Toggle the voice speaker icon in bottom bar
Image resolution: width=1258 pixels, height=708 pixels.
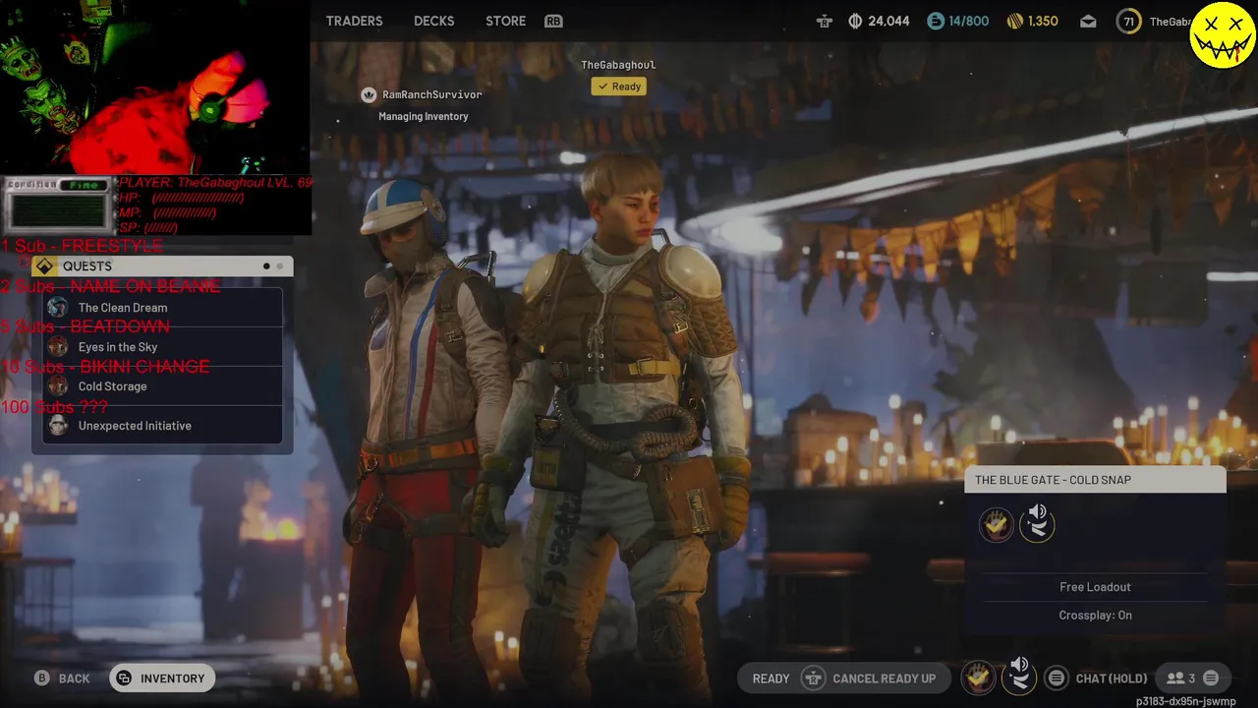[x=1019, y=676]
